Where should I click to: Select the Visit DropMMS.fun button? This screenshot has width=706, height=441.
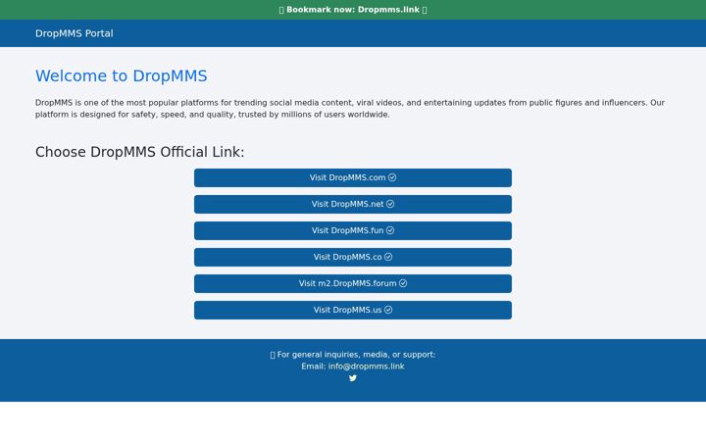click(x=353, y=230)
